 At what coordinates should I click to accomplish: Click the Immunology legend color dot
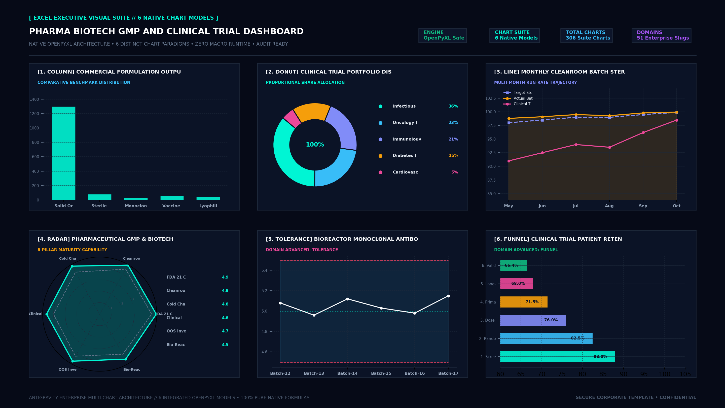[381, 139]
